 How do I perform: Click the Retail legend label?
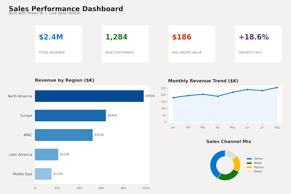(258, 163)
